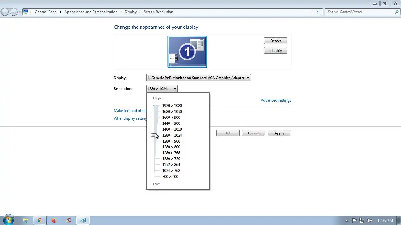Click the volume speaker tray icon
The height and width of the screenshot is (225, 401).
(369, 221)
